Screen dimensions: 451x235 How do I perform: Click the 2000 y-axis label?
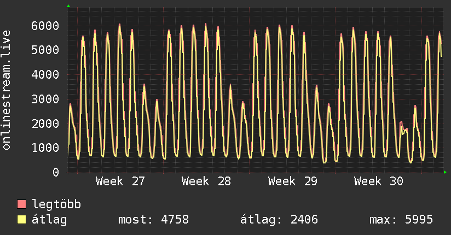45,124
